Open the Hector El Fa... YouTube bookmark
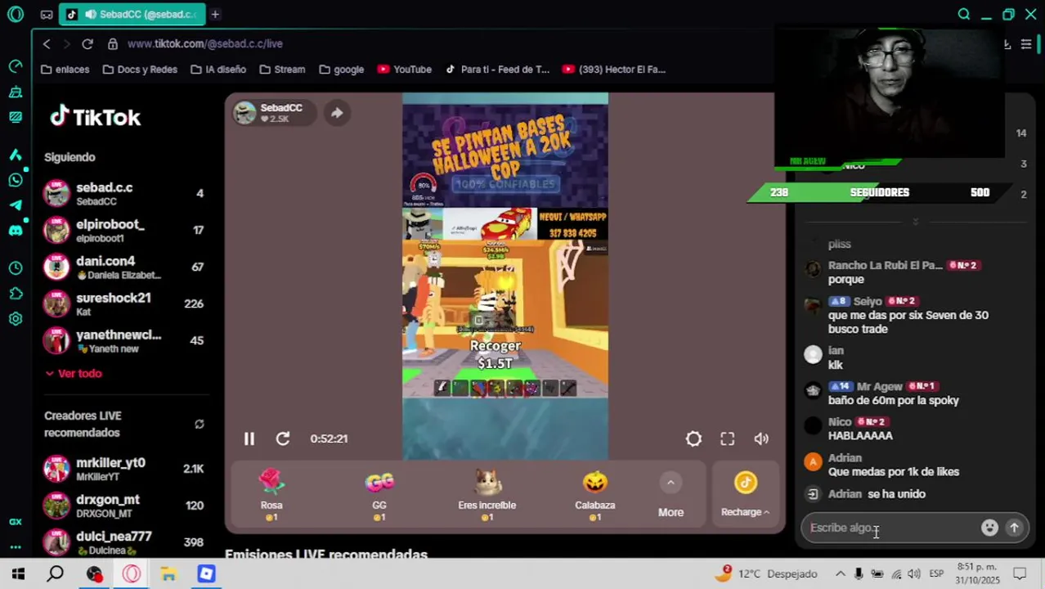Screen dimensions: 1045x589 [614, 70]
